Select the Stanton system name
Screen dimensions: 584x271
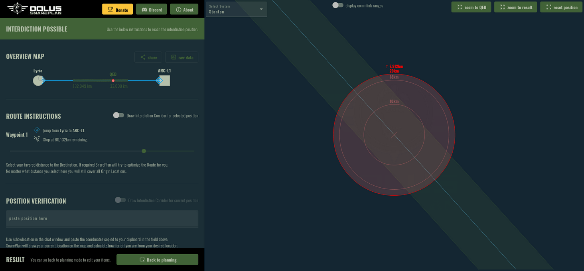point(215,11)
